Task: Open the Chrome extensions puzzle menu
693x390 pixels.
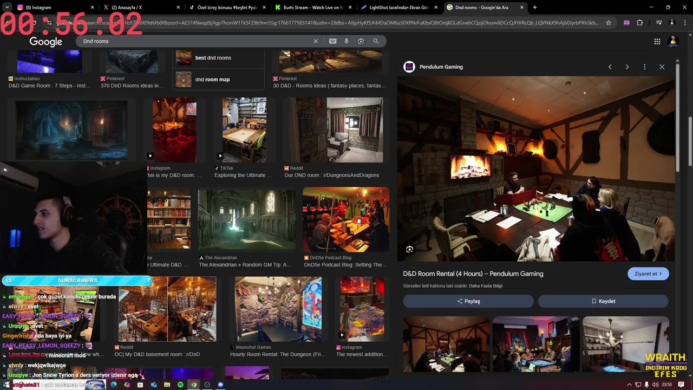Action: [640, 23]
